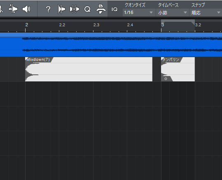Image resolution: width=222 pixels, height=180 pixels.
Task: Open the スナップ 順応 dropdown
Action: click(206, 13)
